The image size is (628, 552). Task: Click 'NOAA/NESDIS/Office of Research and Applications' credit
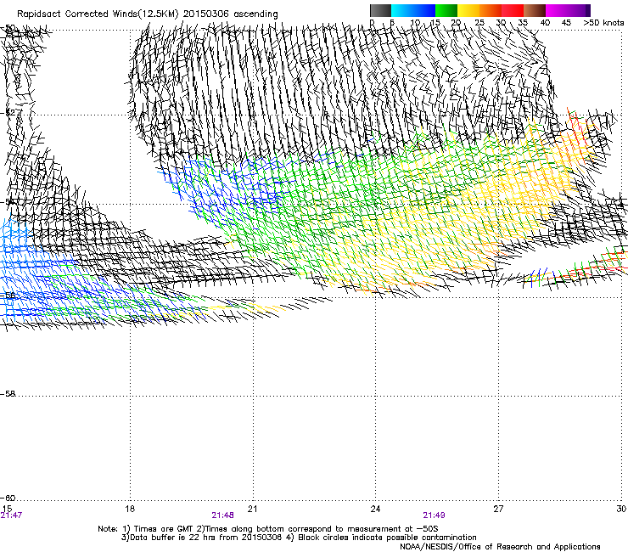click(x=500, y=547)
